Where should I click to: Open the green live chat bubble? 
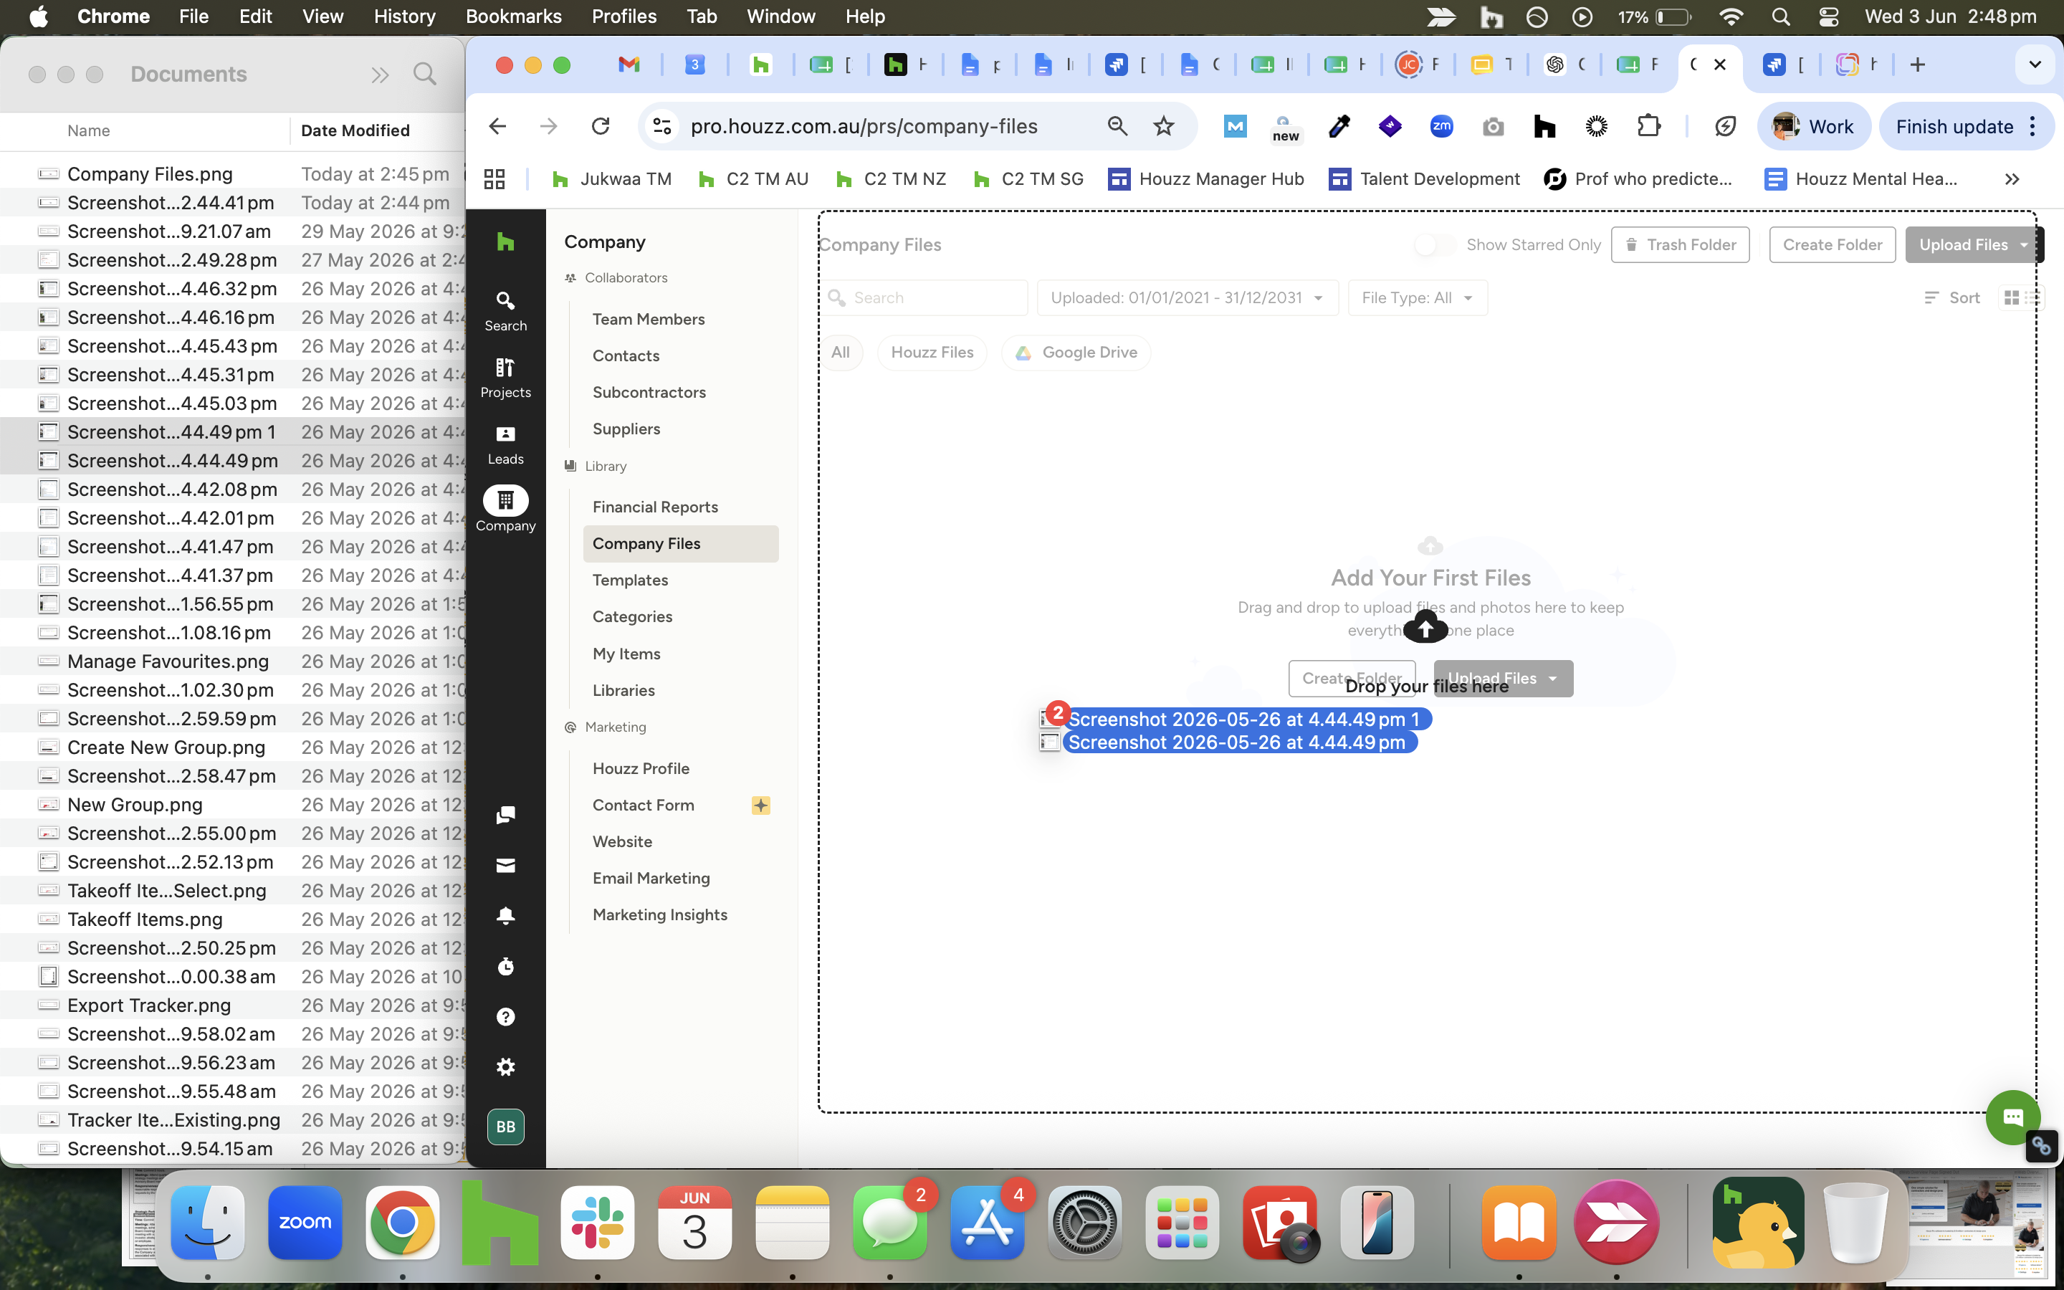point(2013,1117)
